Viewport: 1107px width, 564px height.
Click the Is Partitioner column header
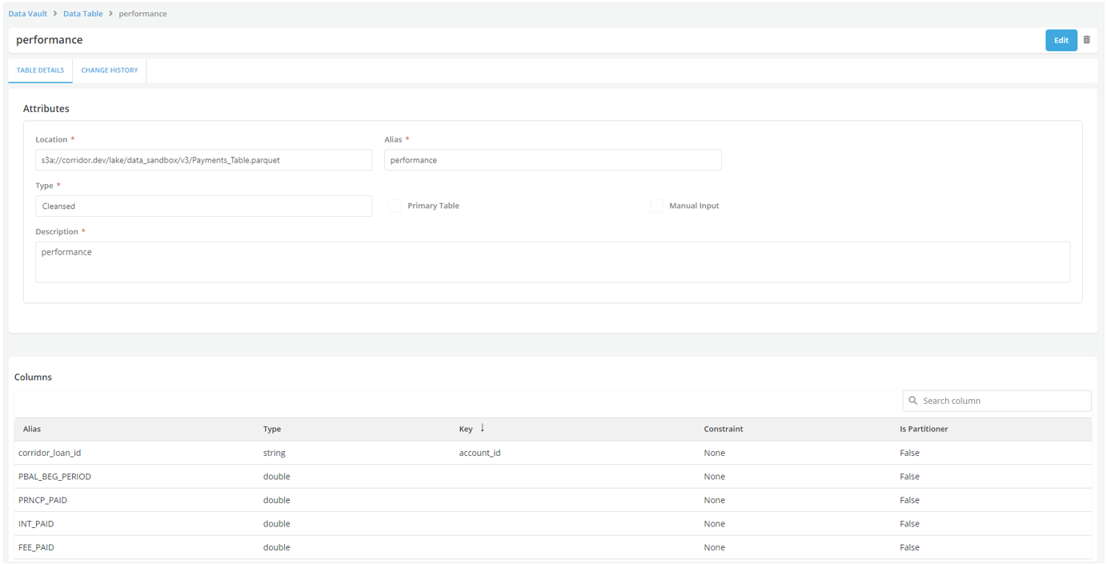click(x=923, y=429)
